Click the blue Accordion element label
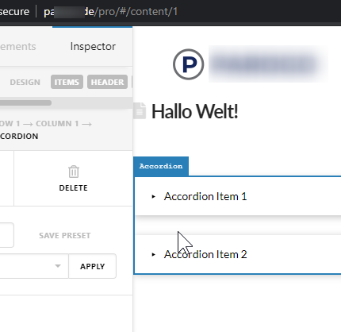Image resolution: width=341 pixels, height=332 pixels. [x=161, y=166]
